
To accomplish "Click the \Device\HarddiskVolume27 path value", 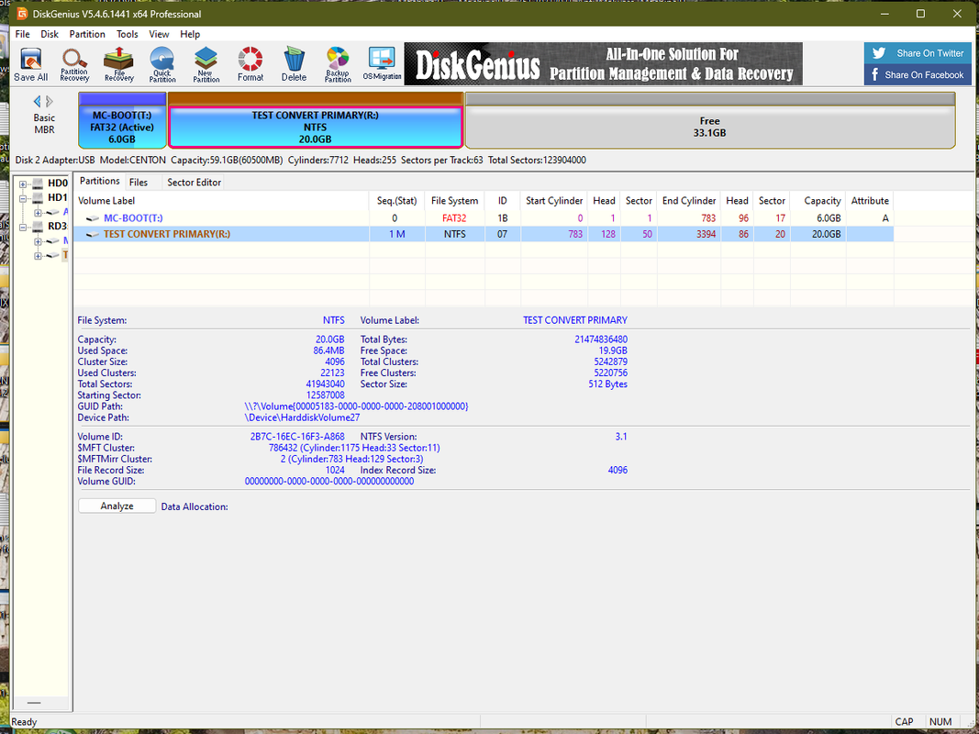I will (302, 417).
